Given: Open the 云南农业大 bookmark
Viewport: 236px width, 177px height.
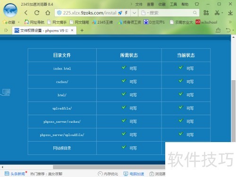Looking at the screenshot, I should [x=181, y=22].
